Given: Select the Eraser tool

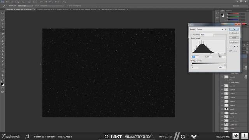Looking at the screenshot, I should point(2,47).
